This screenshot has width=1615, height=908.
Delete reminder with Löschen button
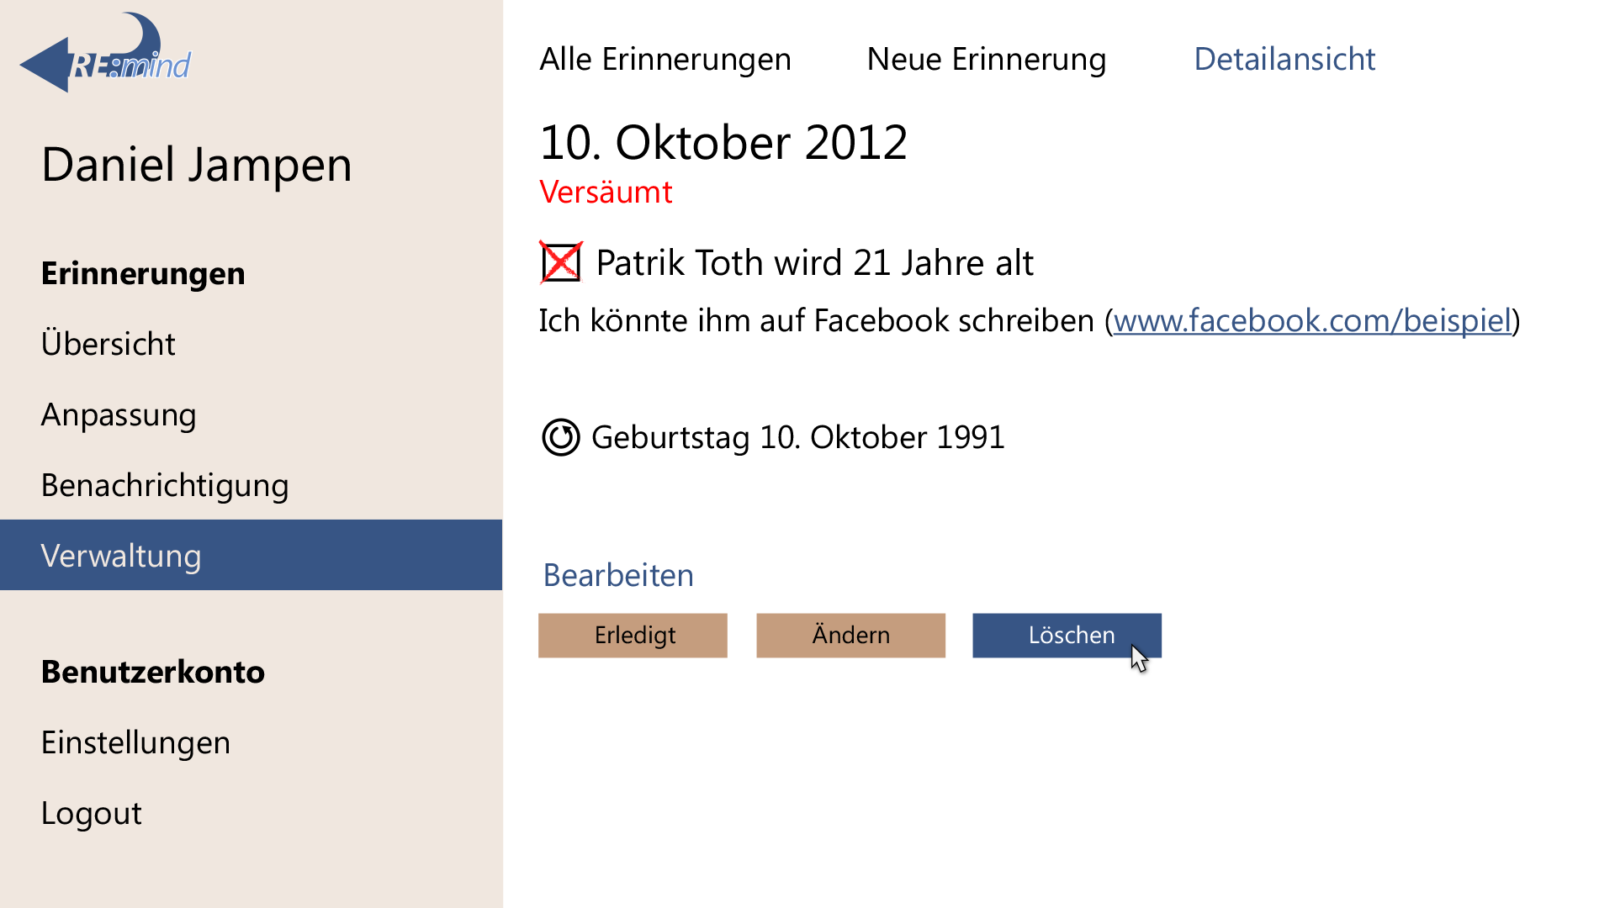point(1067,635)
